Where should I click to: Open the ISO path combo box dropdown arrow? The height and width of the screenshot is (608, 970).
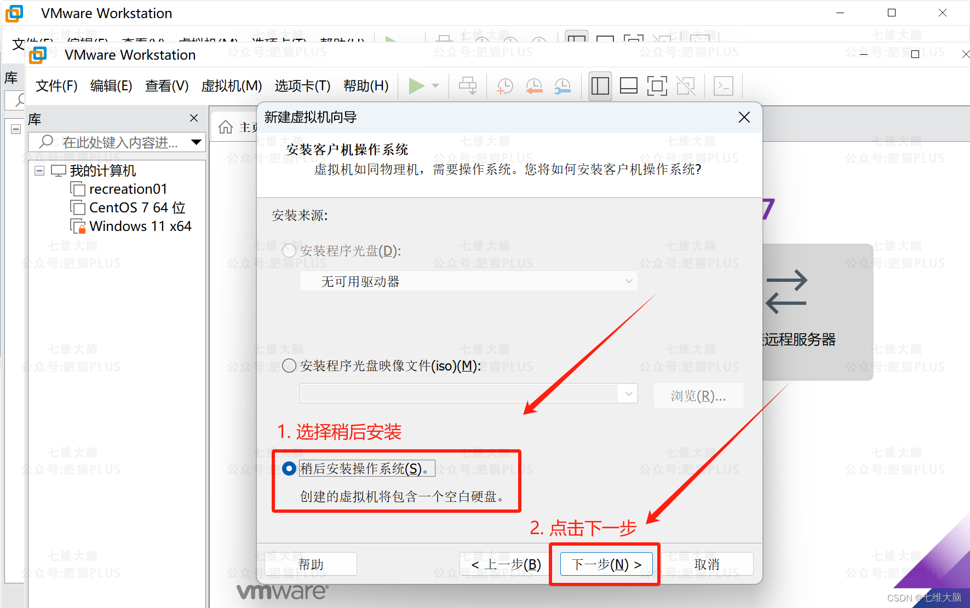pos(628,393)
